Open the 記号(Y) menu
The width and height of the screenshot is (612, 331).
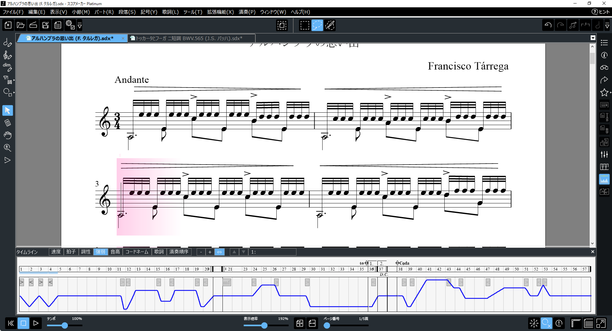[149, 12]
